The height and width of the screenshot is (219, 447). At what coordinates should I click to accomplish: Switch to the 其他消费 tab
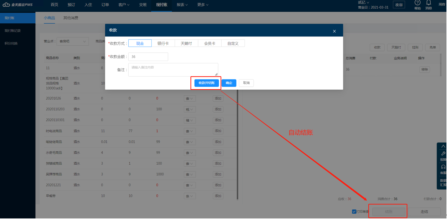coord(71,18)
